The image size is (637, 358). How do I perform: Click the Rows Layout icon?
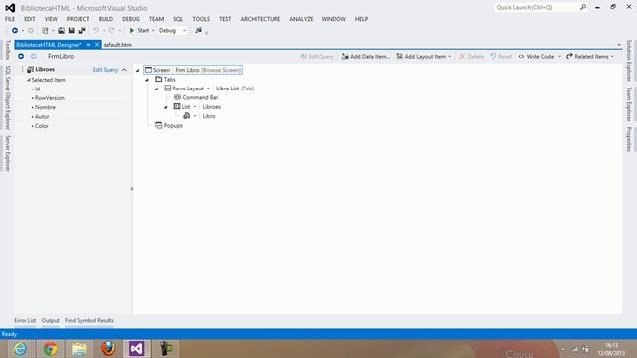168,89
